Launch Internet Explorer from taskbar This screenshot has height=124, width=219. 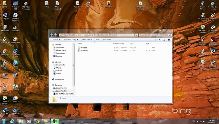tap(12, 121)
